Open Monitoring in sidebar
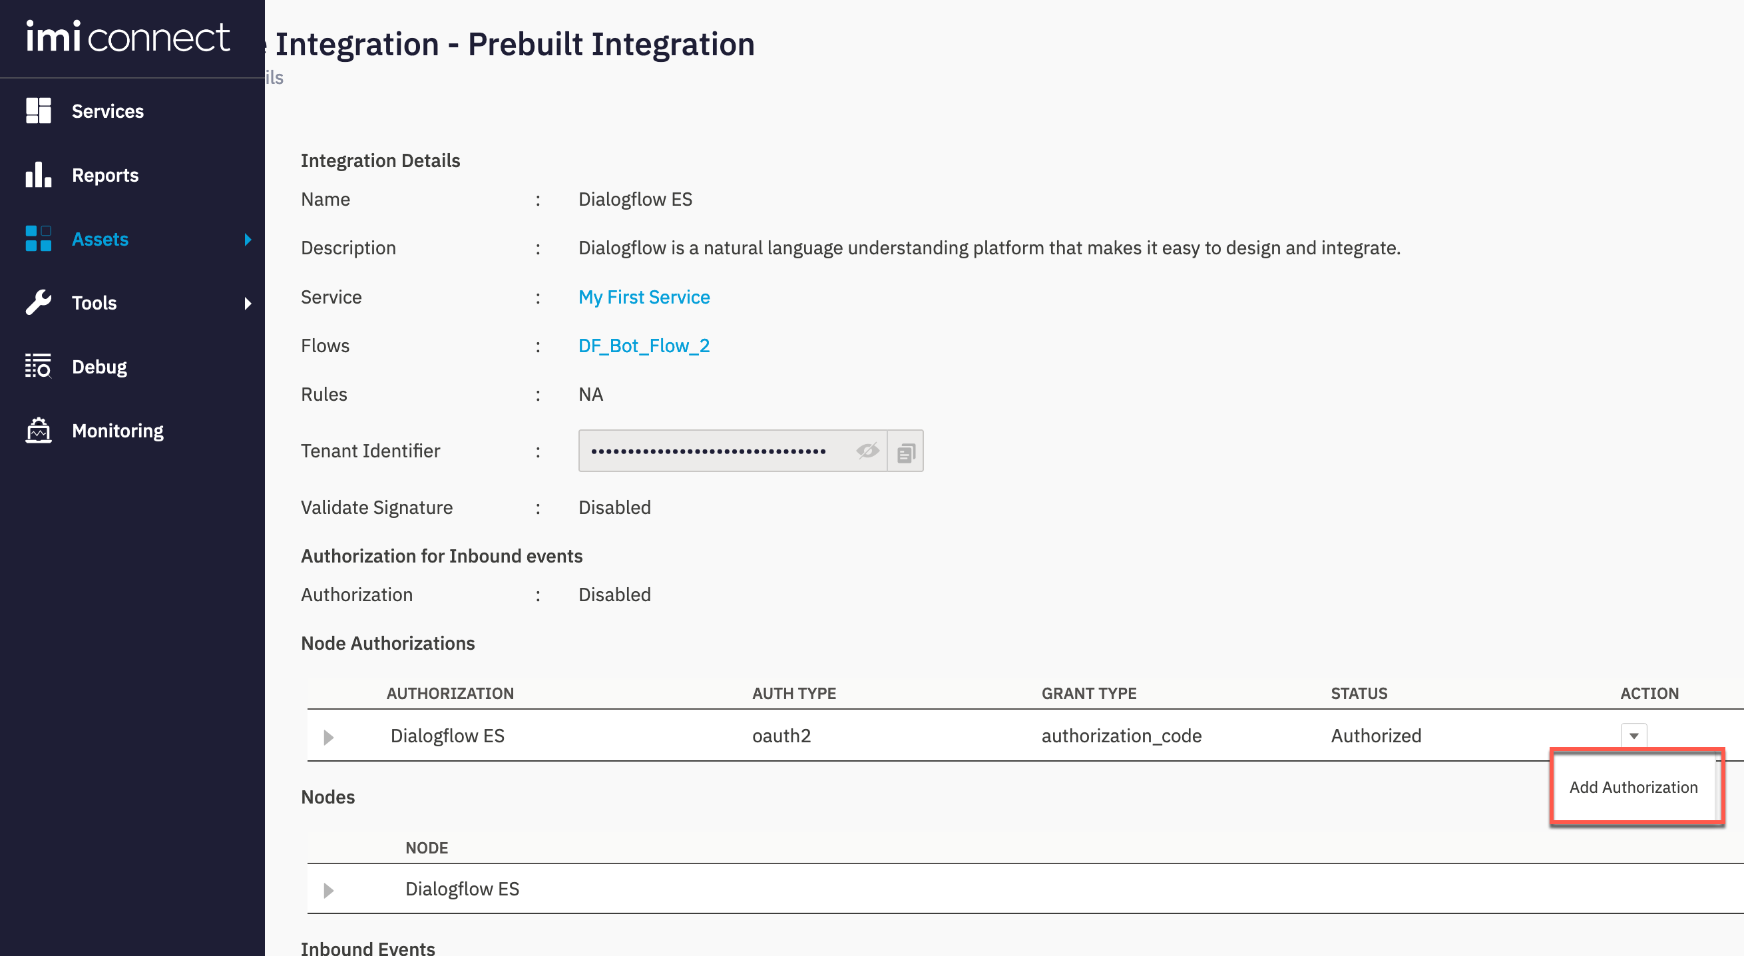 tap(118, 431)
